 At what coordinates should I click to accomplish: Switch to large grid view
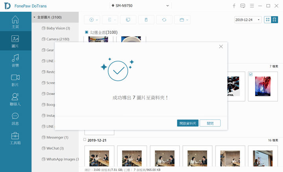pos(268,20)
